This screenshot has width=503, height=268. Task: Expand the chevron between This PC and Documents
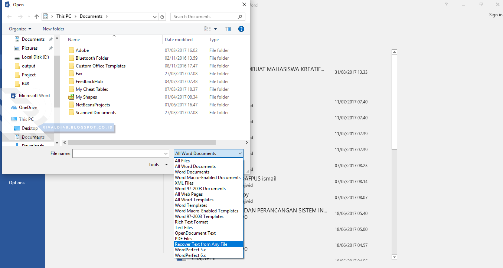coord(76,17)
